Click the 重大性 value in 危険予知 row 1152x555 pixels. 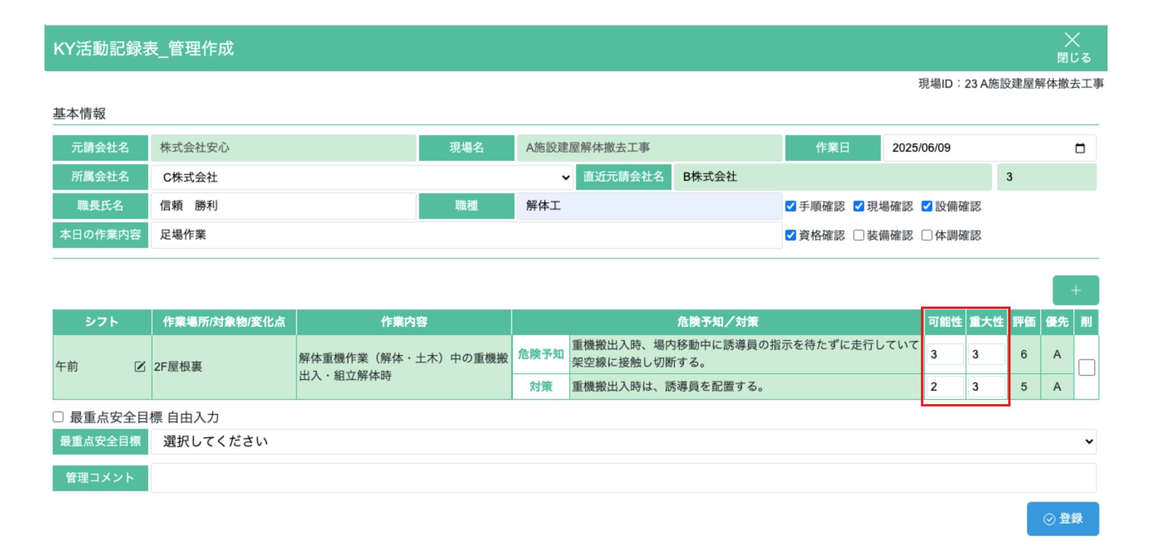coord(986,354)
